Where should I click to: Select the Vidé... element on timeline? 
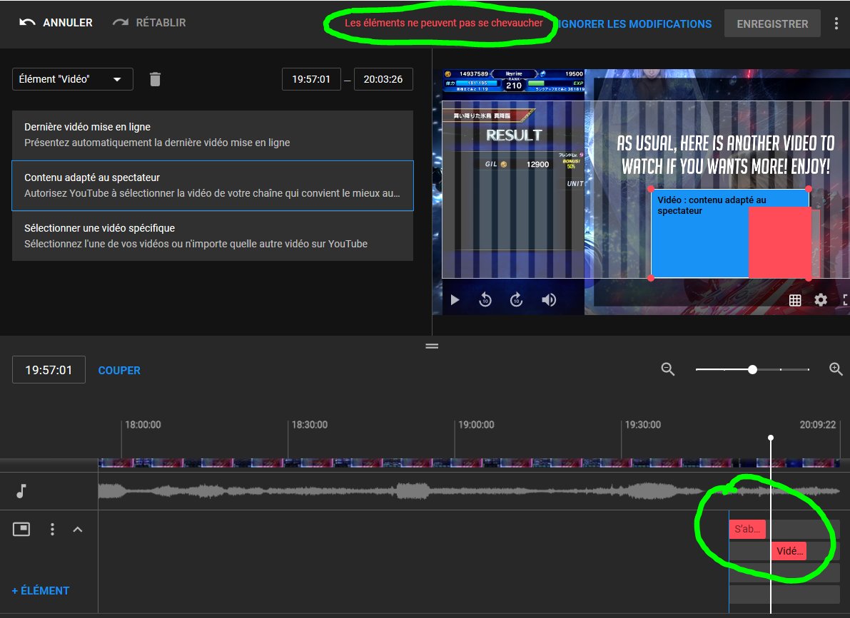click(x=789, y=551)
